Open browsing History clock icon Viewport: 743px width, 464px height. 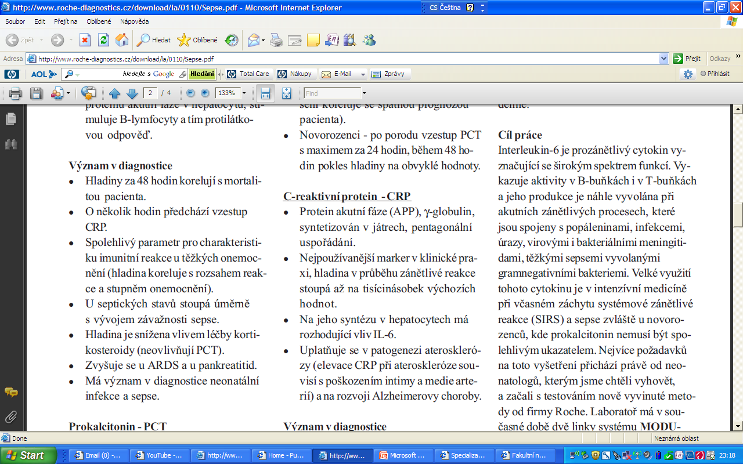click(232, 40)
